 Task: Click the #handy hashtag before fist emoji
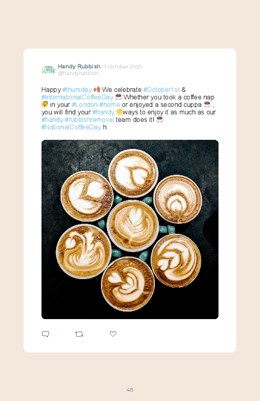[x=103, y=112]
